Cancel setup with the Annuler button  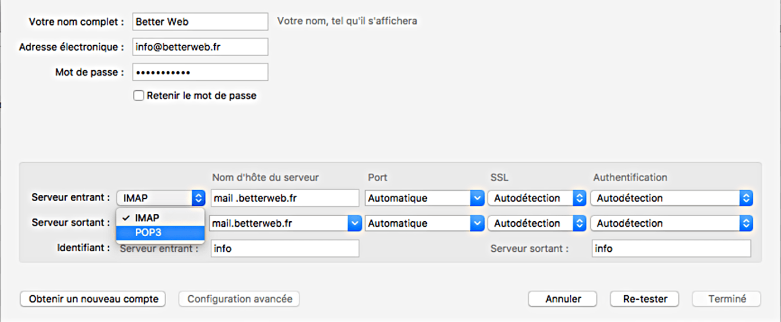[x=563, y=299]
